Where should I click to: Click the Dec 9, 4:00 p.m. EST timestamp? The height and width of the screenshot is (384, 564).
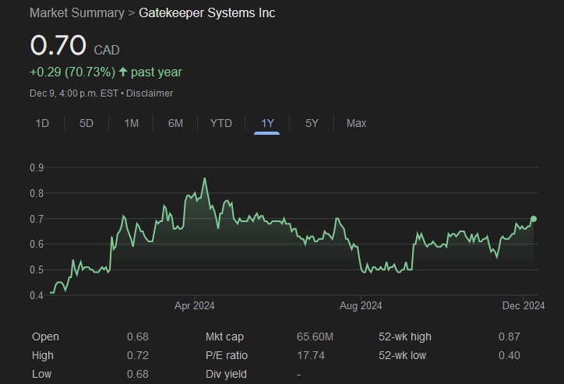[x=74, y=93]
